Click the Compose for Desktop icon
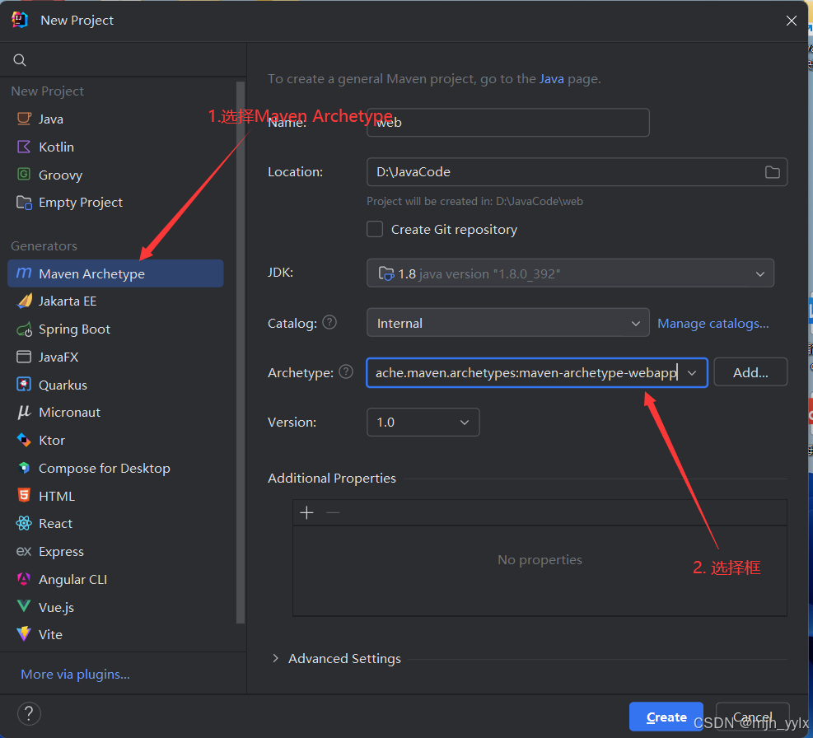Image resolution: width=813 pixels, height=738 pixels. point(24,468)
